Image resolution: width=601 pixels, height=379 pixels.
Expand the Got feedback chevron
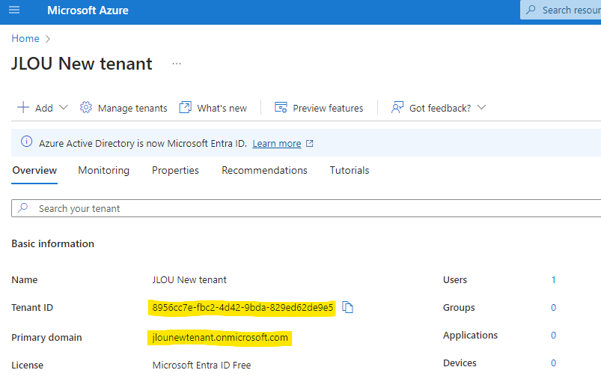(481, 107)
